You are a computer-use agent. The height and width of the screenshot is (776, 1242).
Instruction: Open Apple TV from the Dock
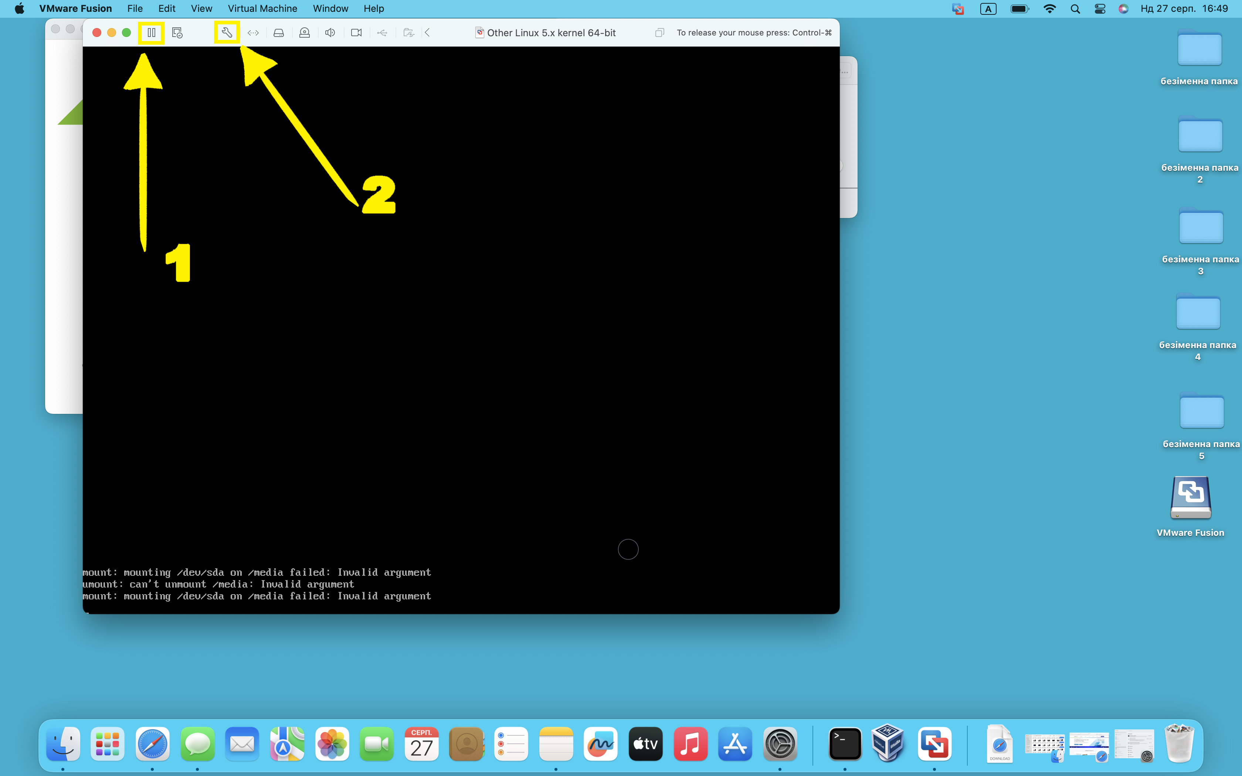click(x=646, y=743)
